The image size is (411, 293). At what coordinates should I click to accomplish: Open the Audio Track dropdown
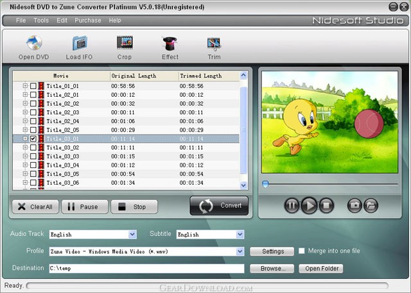point(133,235)
